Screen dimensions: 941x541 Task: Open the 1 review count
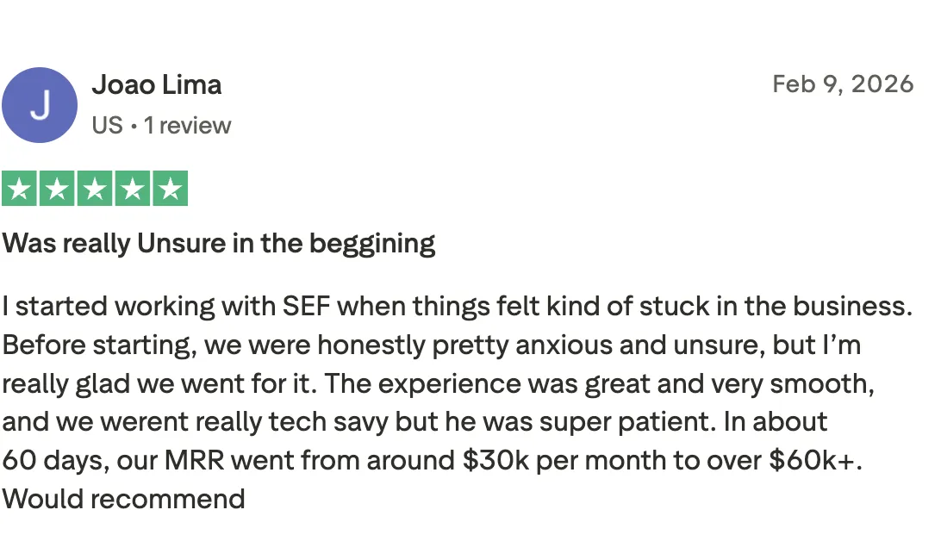pyautogui.click(x=187, y=126)
